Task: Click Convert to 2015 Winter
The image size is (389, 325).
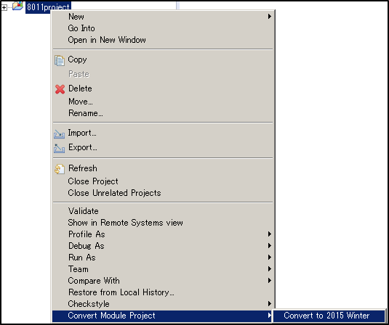Action: (329, 316)
